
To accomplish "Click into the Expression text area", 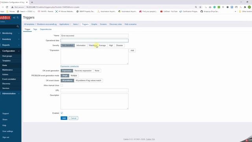I will (x=94, y=56).
